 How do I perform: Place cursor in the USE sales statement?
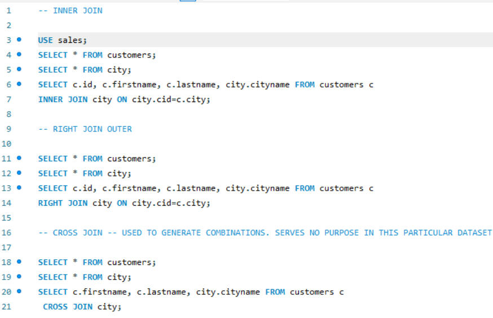62,40
